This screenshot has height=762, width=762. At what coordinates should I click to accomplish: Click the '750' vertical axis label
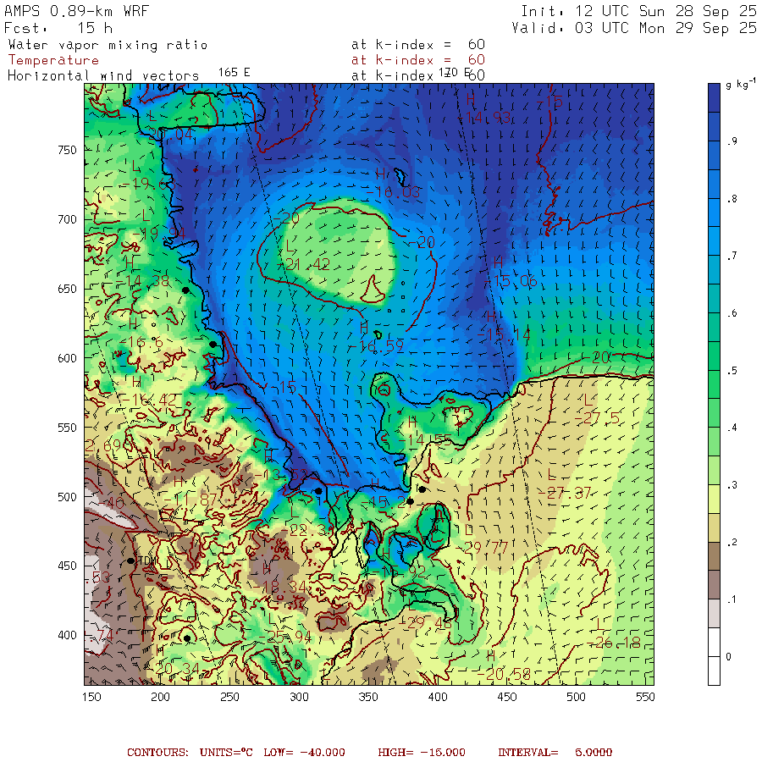(67, 150)
